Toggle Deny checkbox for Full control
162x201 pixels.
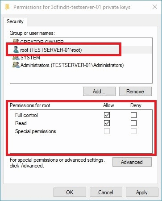133,115
